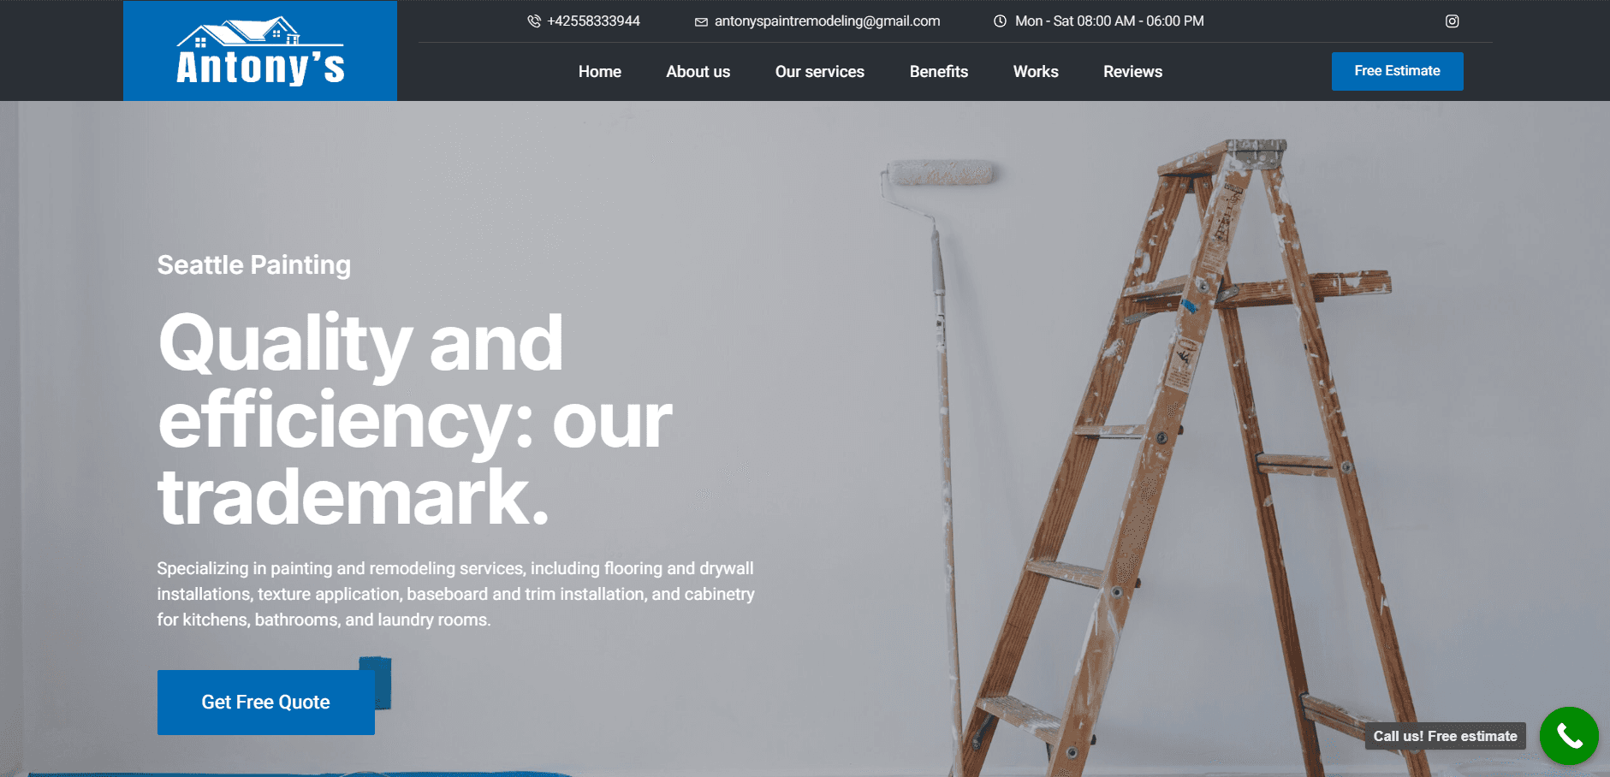Go to About us section

click(x=698, y=72)
